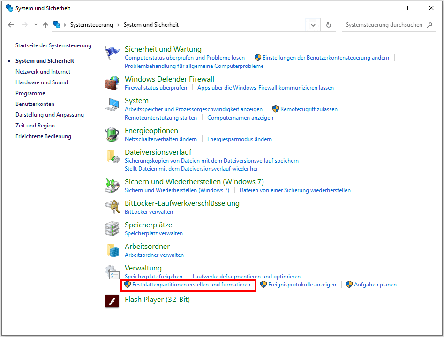Click the BitLocker drive with keys icon
This screenshot has height=337, width=444.
tap(112, 207)
